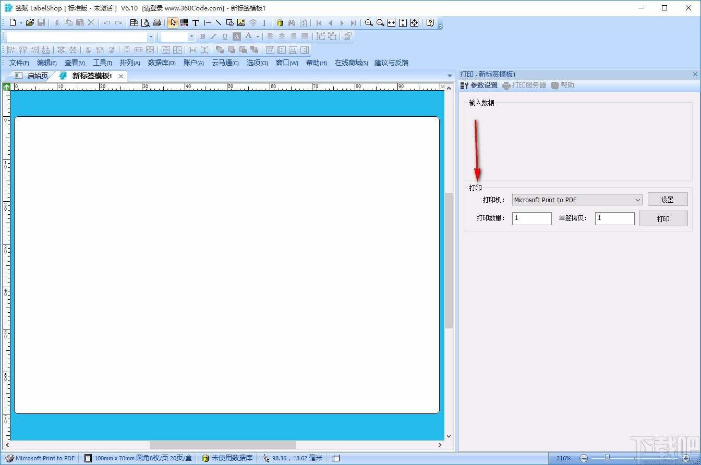This screenshot has height=465, width=701.
Task: Open the 编辑 menu
Action: (47, 63)
